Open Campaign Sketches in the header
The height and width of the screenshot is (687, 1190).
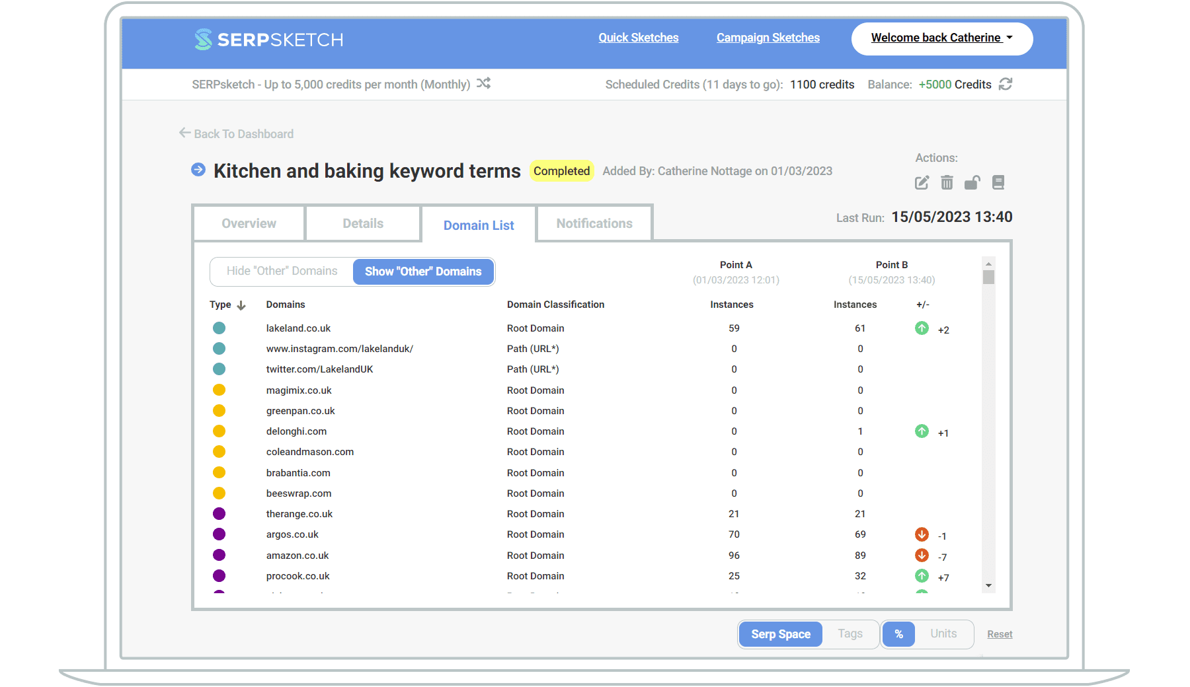click(x=768, y=38)
